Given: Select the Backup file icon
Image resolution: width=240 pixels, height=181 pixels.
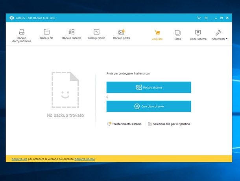Looking at the screenshot, I should pyautogui.click(x=46, y=32).
